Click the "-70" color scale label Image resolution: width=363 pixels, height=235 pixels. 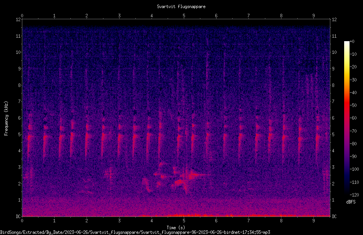point(353,131)
